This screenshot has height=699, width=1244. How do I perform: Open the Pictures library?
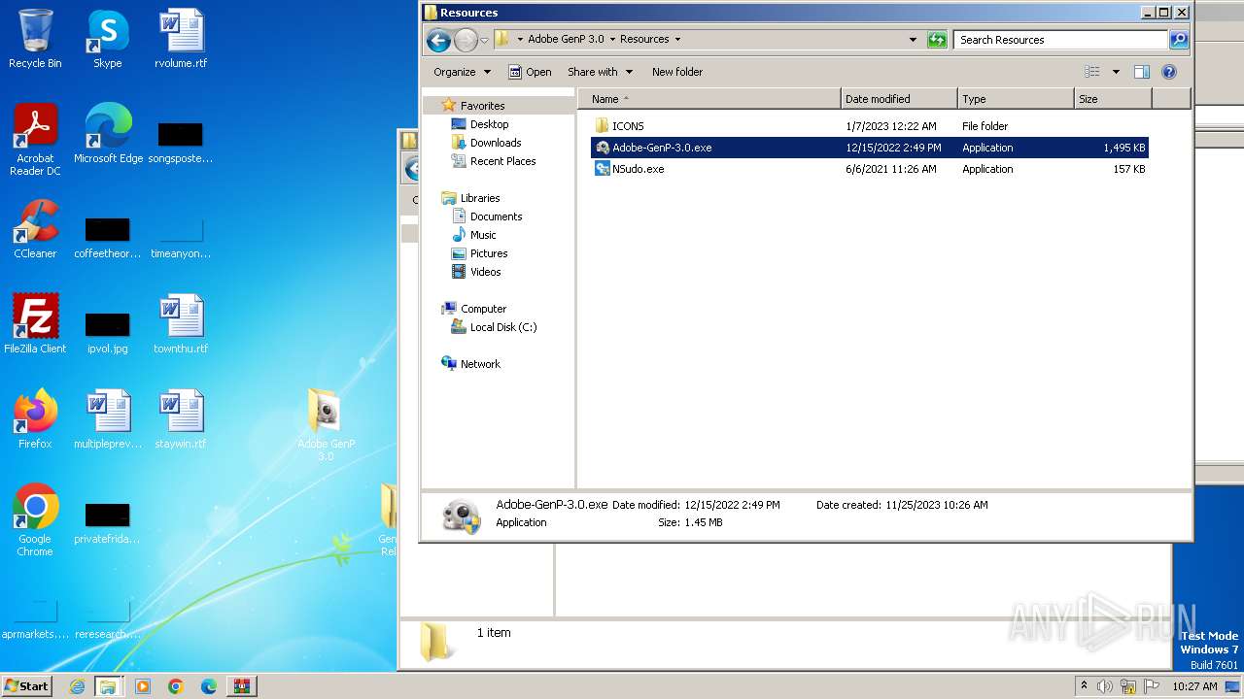coord(489,253)
